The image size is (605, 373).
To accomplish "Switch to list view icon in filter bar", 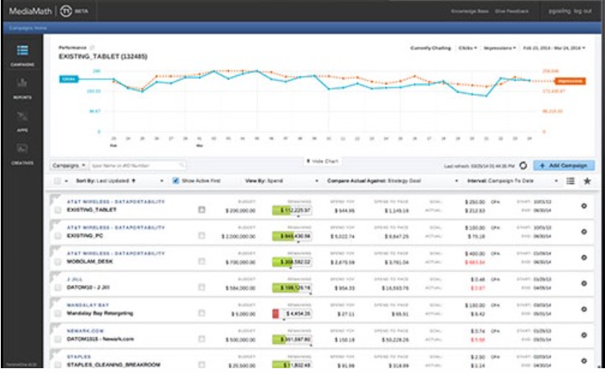I will click(x=571, y=181).
